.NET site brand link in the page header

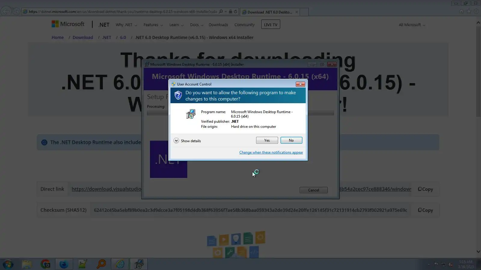(x=104, y=25)
